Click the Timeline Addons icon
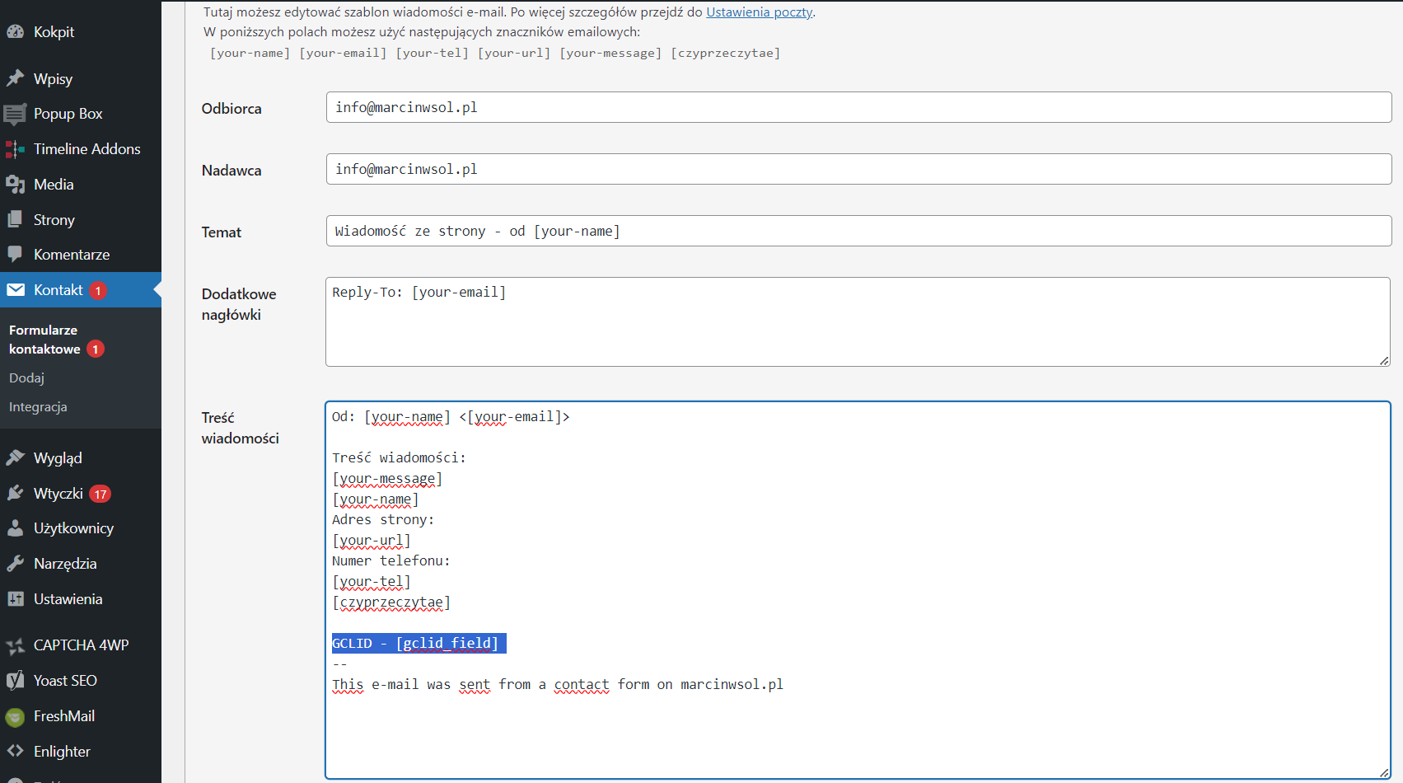This screenshot has height=783, width=1403. click(16, 149)
